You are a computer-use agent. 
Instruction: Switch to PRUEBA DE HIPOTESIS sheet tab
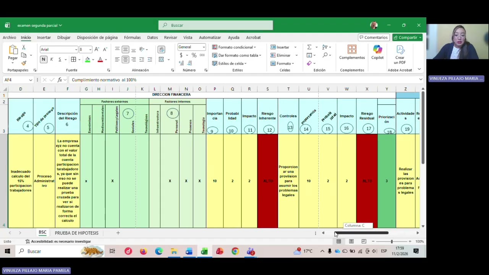76,233
